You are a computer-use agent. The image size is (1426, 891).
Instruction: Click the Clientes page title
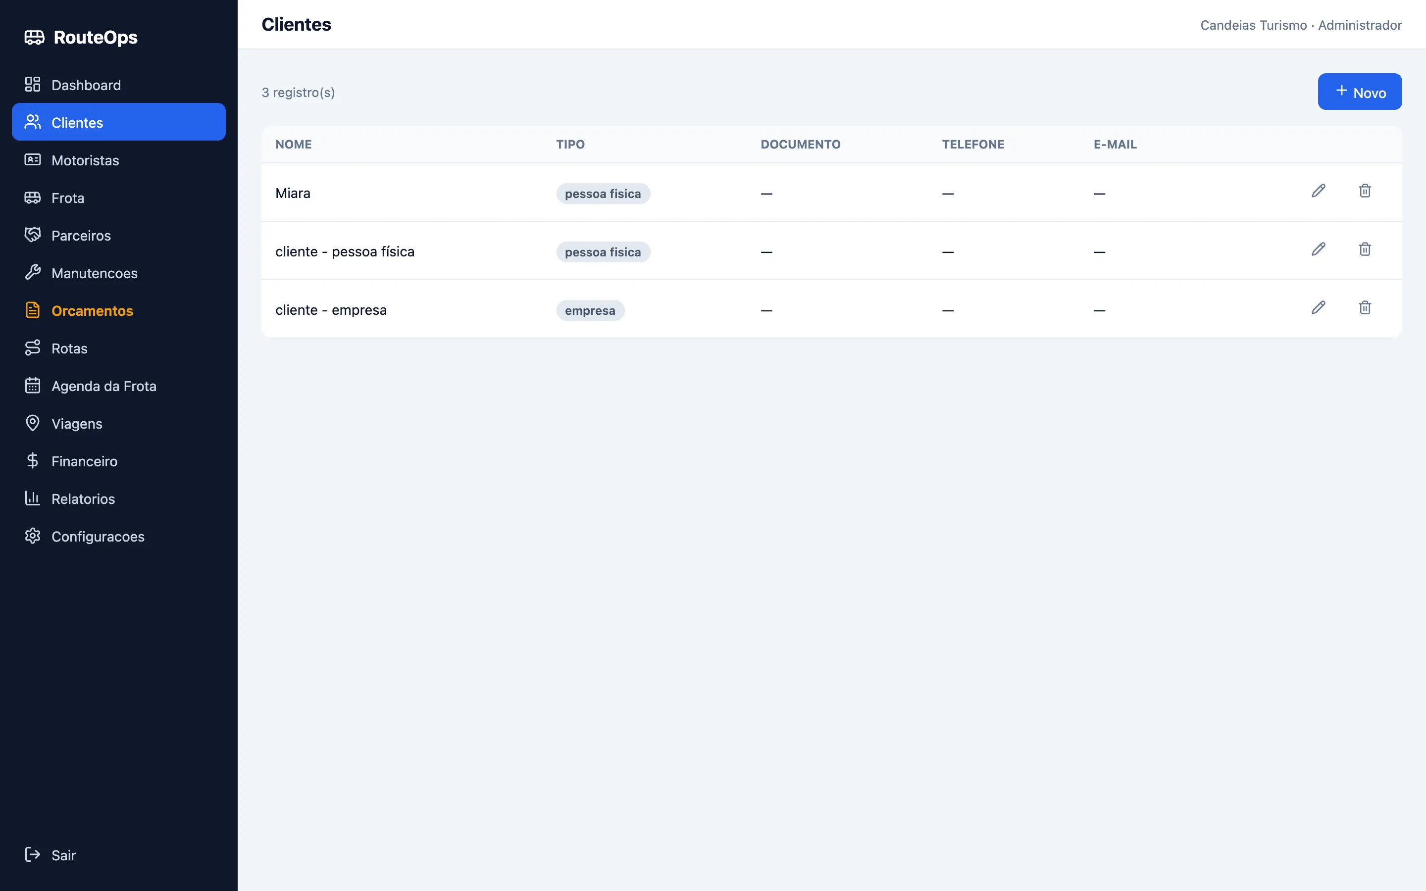[x=297, y=25]
